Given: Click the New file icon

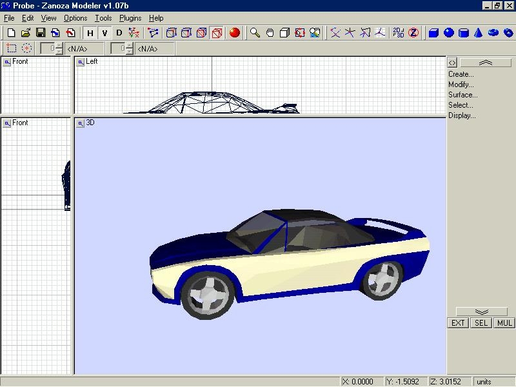Looking at the screenshot, I should click(12, 32).
